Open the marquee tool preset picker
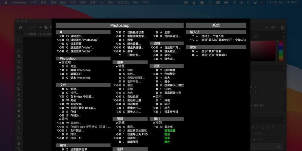The image size is (302, 151). coord(30,27)
